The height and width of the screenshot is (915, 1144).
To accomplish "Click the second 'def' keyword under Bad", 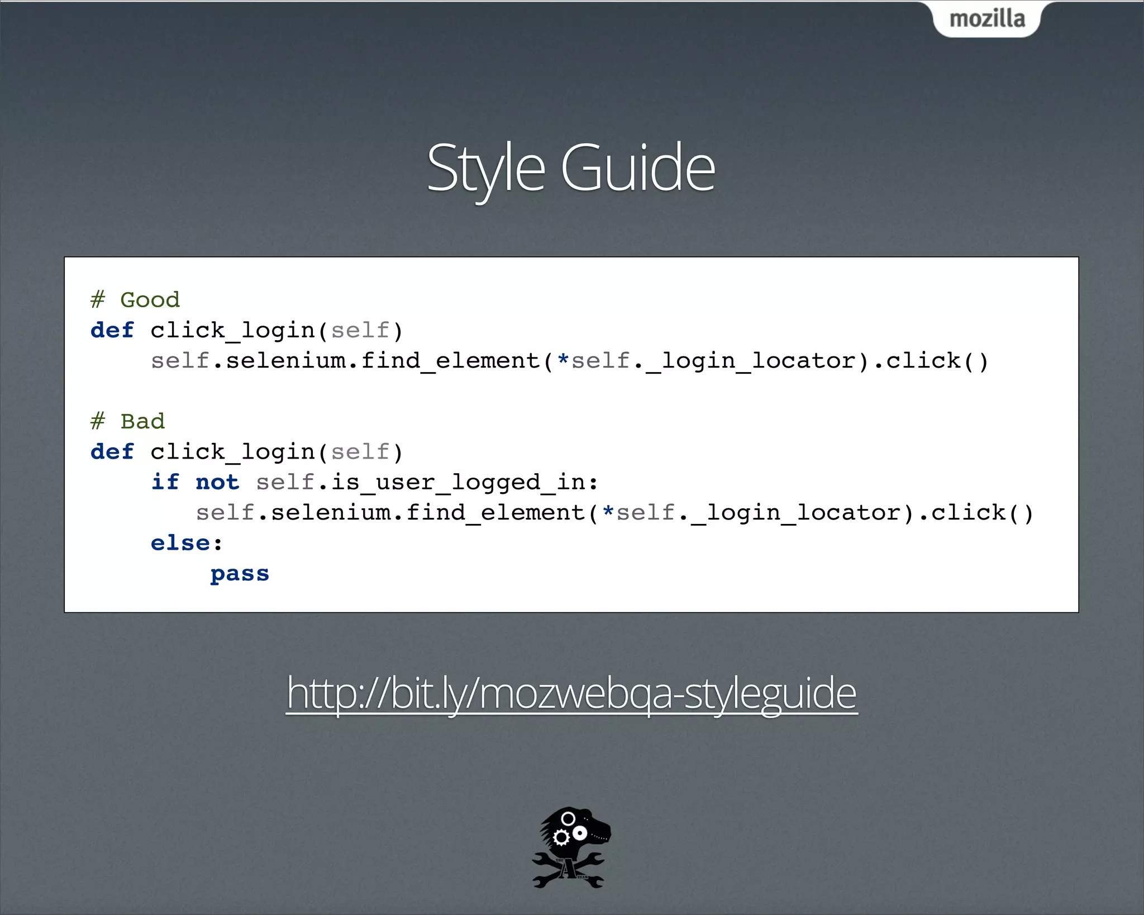I will pyautogui.click(x=112, y=451).
